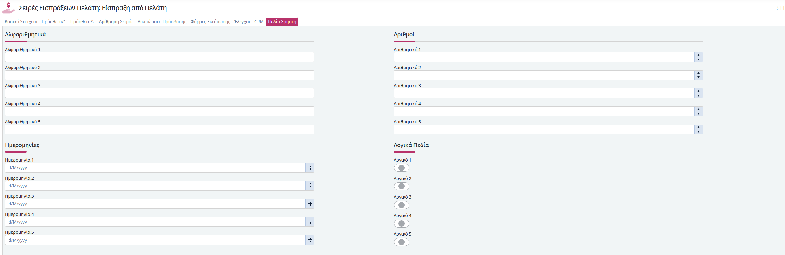Screen dimensions: 785x255
Task: Switch to the Βασικά Στοιχεία tab
Action: [21, 22]
